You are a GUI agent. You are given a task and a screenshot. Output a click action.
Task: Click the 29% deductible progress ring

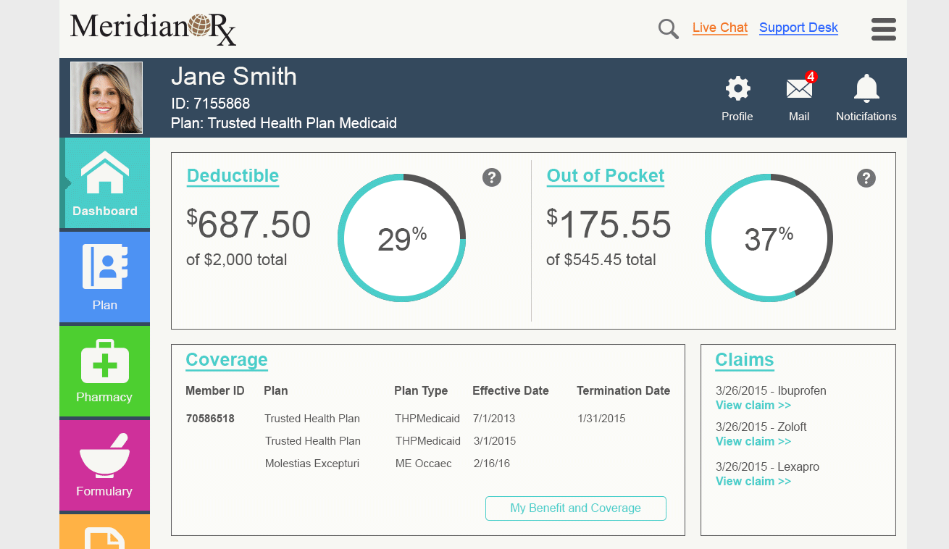pos(402,238)
